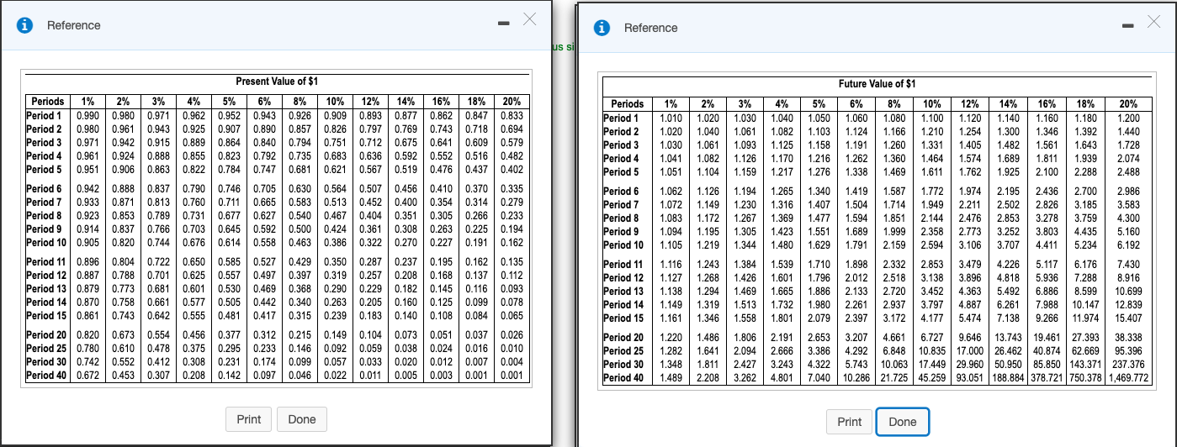
Task: Select the 'Future Value of $1' table title
Action: pos(877,84)
